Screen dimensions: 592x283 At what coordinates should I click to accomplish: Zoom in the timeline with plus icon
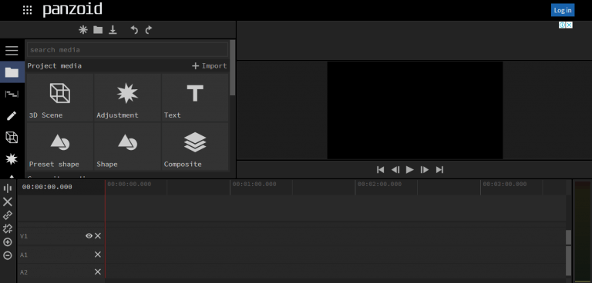pos(8,242)
